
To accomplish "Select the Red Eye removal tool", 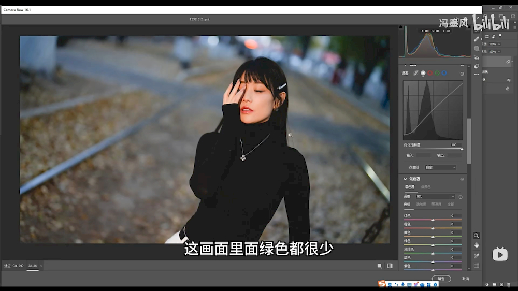I will 477,57.
